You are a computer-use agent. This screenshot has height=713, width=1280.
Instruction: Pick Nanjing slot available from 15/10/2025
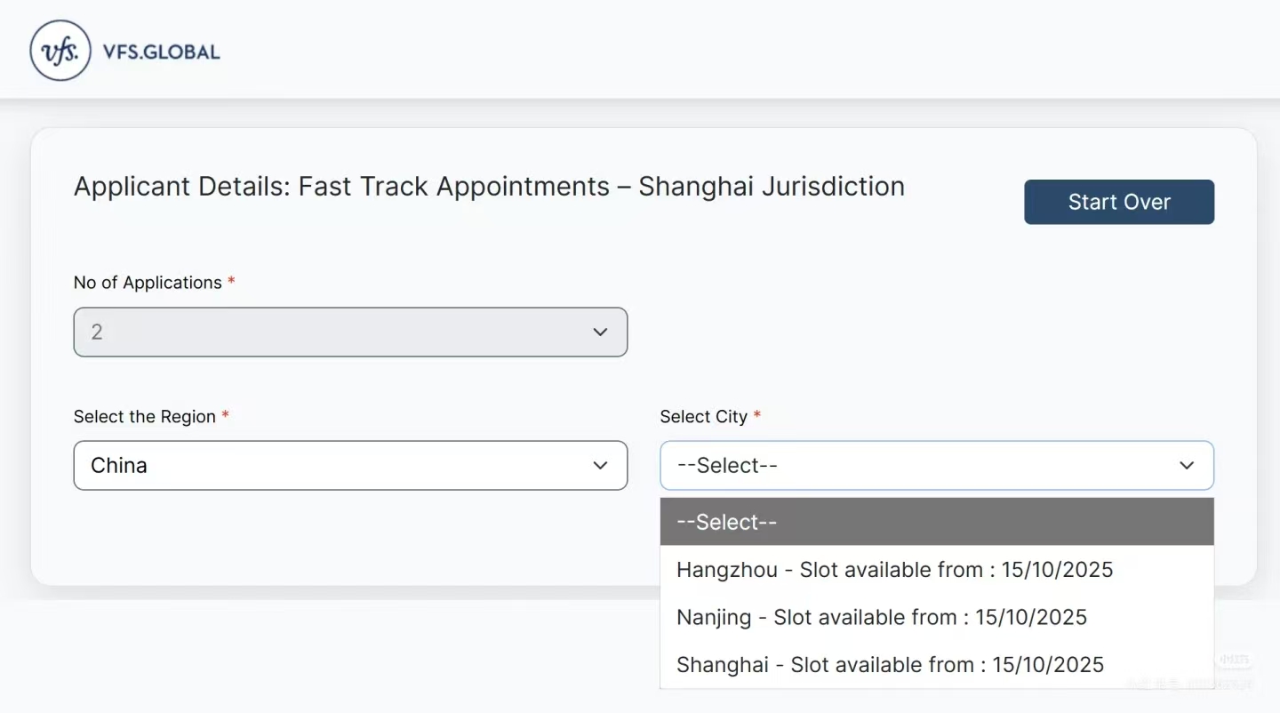click(881, 618)
